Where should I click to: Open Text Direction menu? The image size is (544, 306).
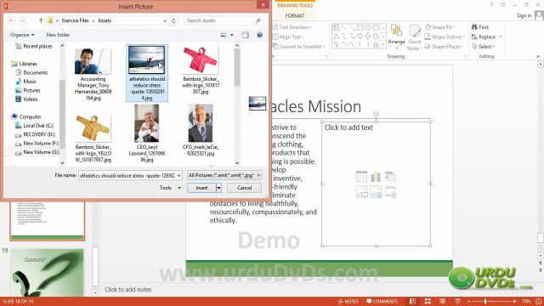tap(292, 27)
